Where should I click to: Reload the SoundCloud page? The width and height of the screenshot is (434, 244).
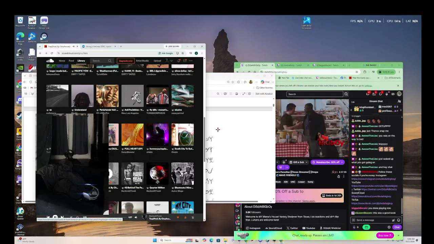(x=52, y=53)
